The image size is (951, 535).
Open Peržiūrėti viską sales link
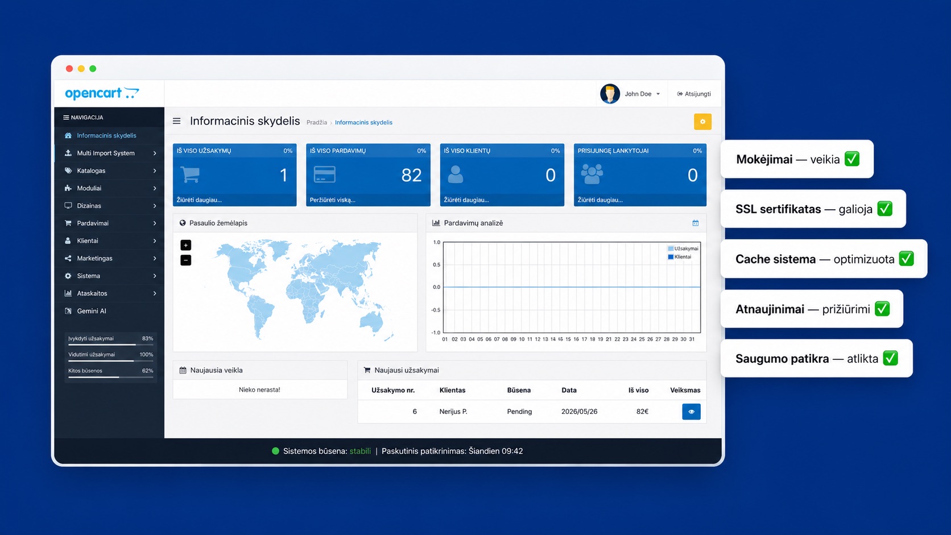333,200
